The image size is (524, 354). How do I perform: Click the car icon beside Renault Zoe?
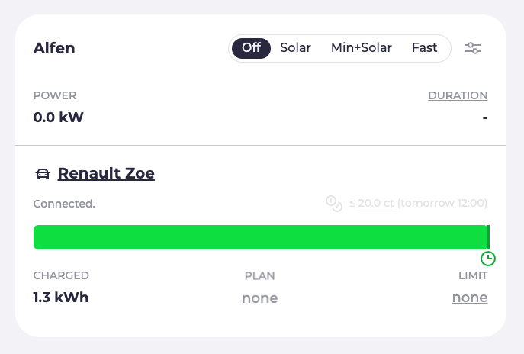click(x=43, y=174)
